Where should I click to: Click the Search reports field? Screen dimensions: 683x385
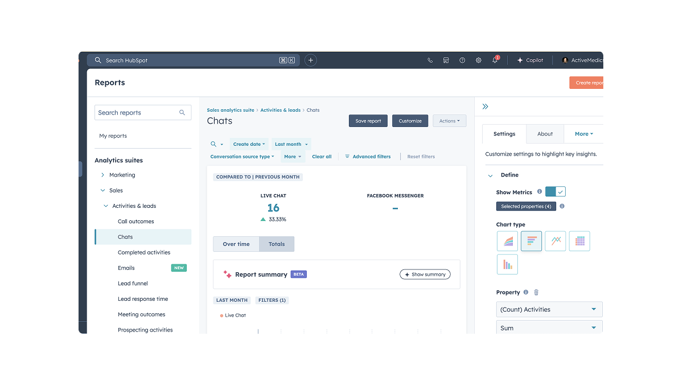pyautogui.click(x=138, y=113)
